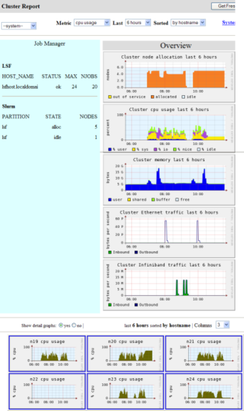This screenshot has width=244, height=411.
Task: Open the Columns count dropdown
Action: (223, 325)
